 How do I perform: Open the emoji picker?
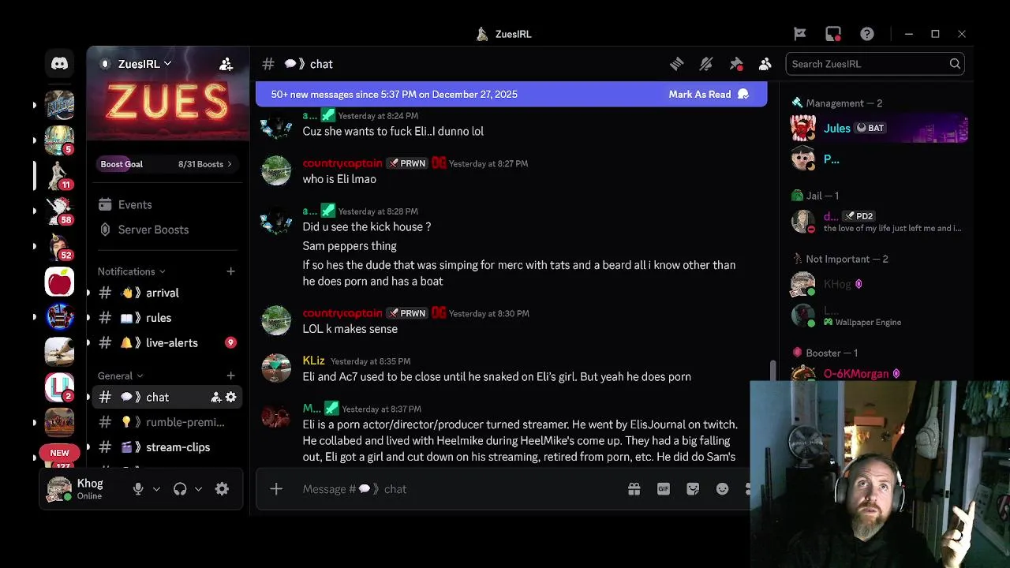[722, 489]
